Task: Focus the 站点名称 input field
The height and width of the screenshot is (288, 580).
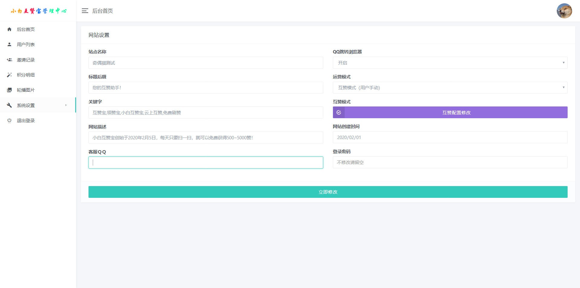Action: 206,63
